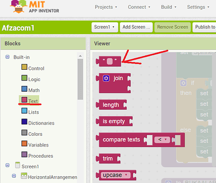216x183 pixels.
Task: Select the Control blocks category icon
Action: pyautogui.click(x=24, y=67)
